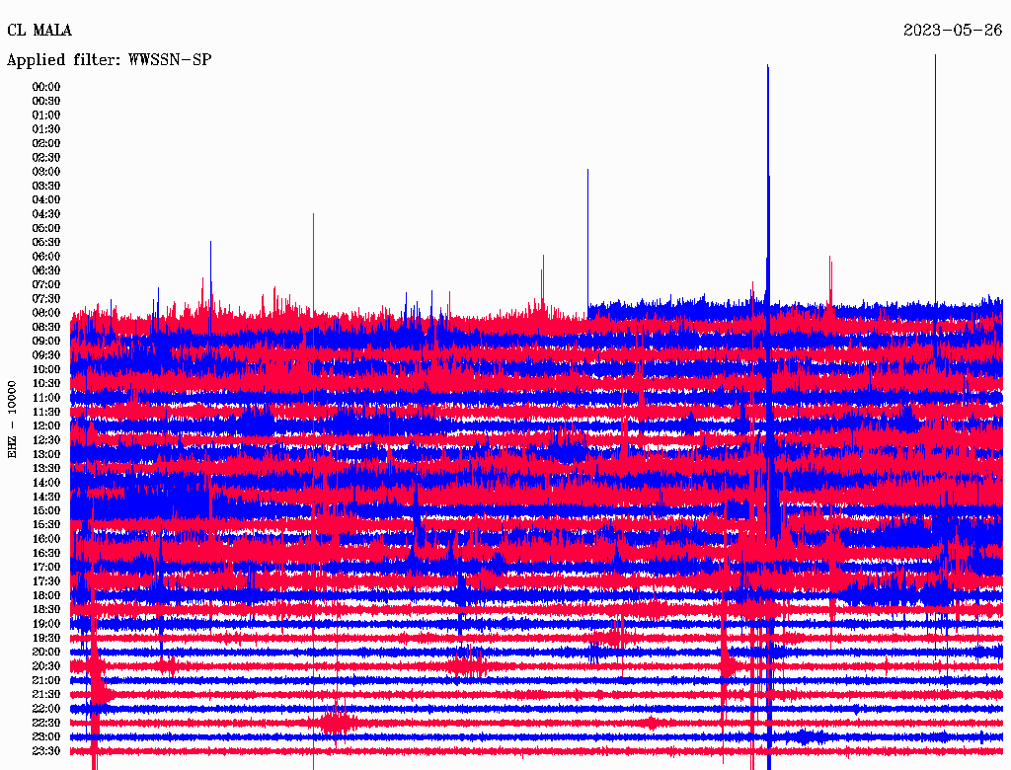The width and height of the screenshot is (1011, 770).
Task: Click the 10:00 time label
Action: 46,369
